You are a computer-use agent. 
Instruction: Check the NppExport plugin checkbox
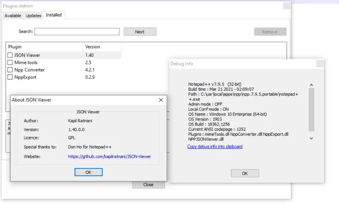[10, 77]
